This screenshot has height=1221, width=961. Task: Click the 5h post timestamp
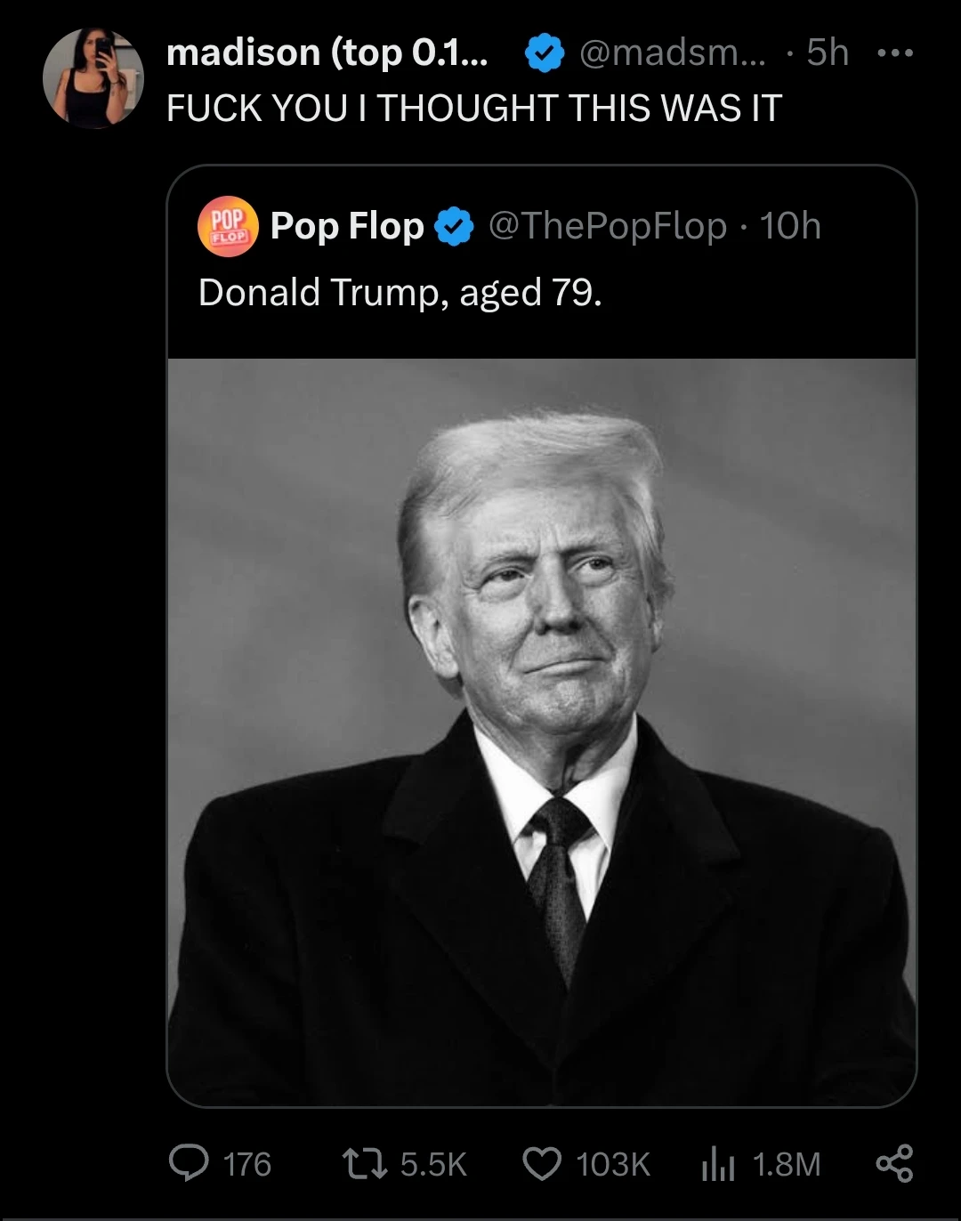coord(827,53)
